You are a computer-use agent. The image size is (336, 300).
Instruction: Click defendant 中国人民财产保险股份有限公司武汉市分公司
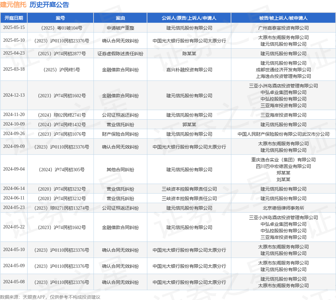tap(283, 134)
